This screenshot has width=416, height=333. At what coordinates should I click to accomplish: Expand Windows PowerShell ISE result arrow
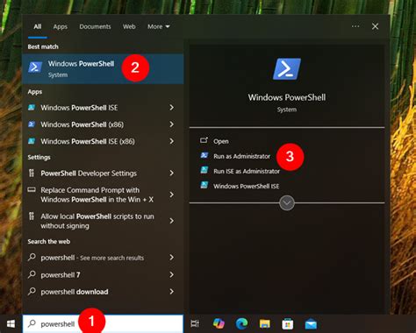click(172, 108)
